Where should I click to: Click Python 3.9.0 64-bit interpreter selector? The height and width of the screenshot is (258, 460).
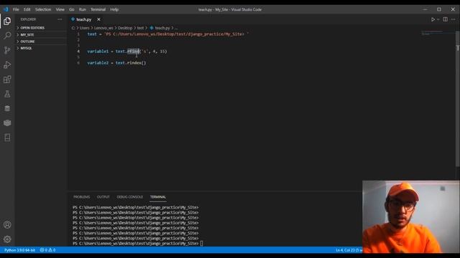(x=19, y=250)
